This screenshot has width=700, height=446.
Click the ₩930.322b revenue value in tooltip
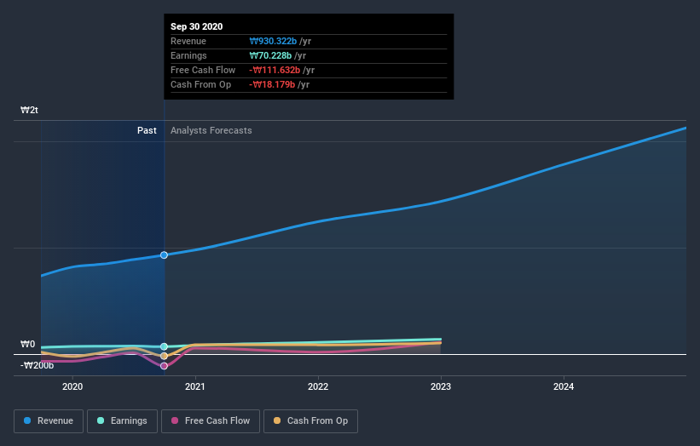[273, 41]
